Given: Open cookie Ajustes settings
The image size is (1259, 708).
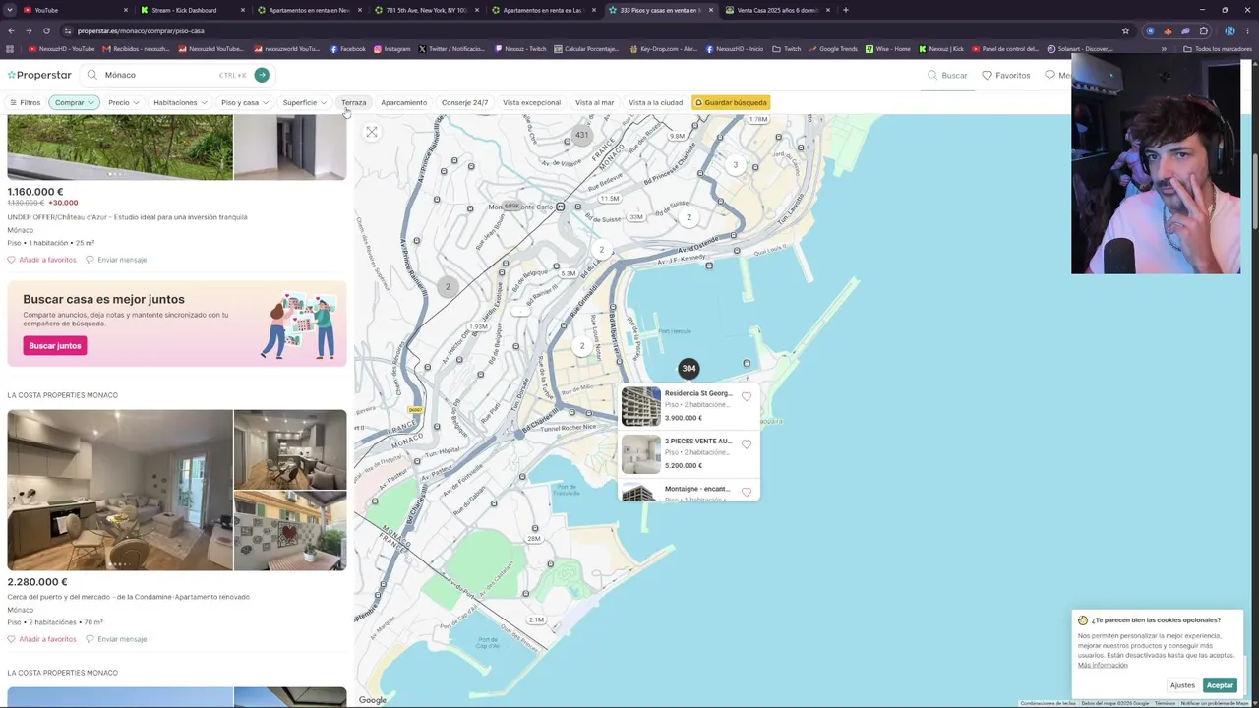Looking at the screenshot, I should (1182, 685).
